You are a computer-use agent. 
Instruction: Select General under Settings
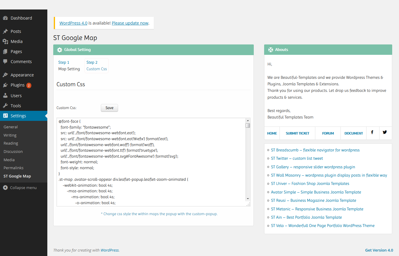pos(11,127)
